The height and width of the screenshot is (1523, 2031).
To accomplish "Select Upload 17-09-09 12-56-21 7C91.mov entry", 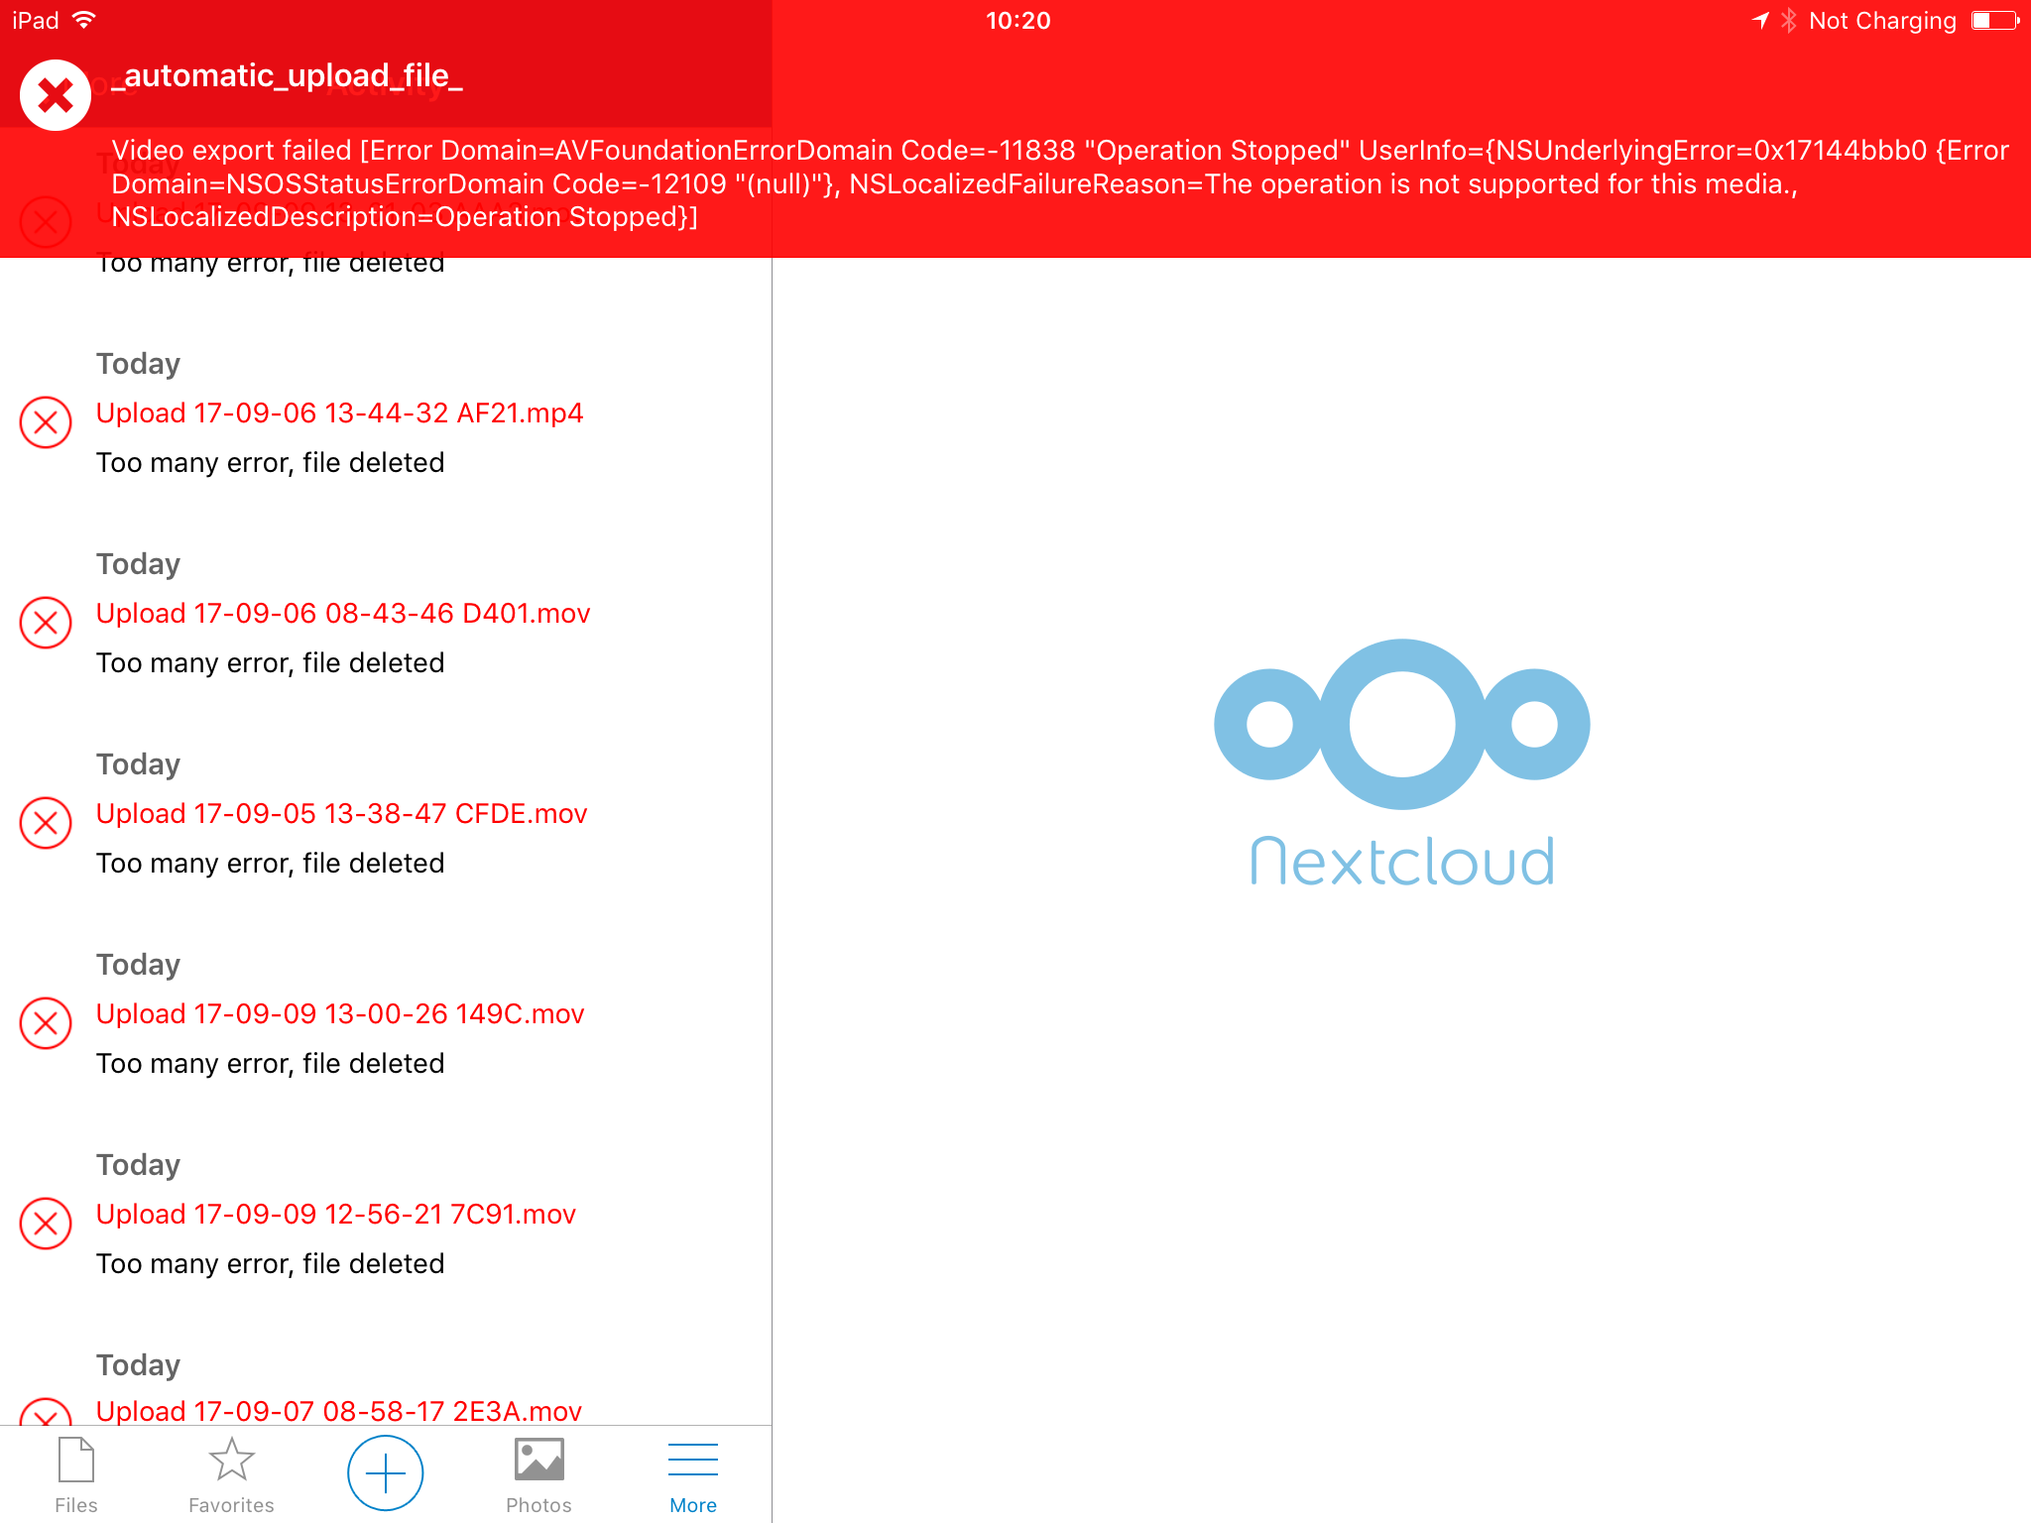I will click(x=336, y=1214).
